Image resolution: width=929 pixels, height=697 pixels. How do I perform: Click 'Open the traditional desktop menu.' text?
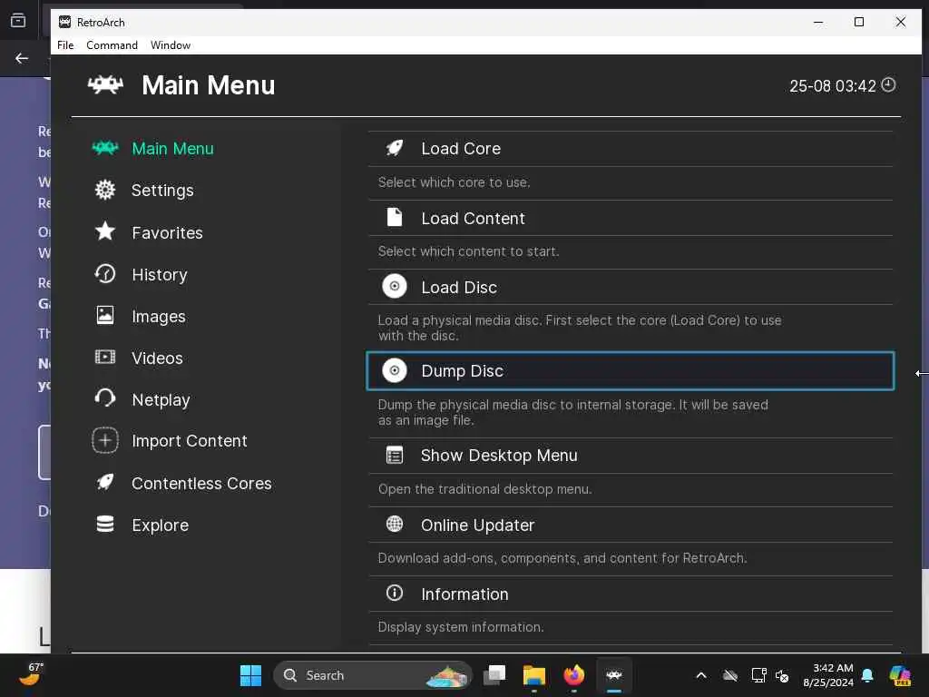(484, 489)
